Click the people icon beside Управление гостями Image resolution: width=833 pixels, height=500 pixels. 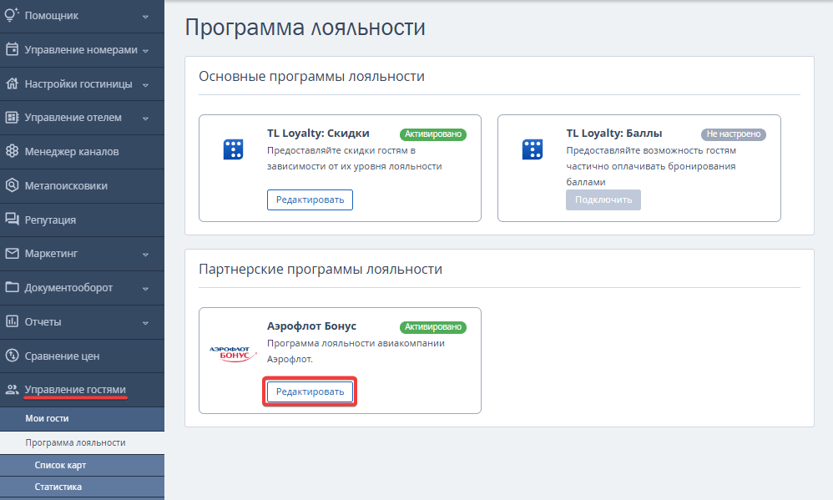tap(12, 390)
